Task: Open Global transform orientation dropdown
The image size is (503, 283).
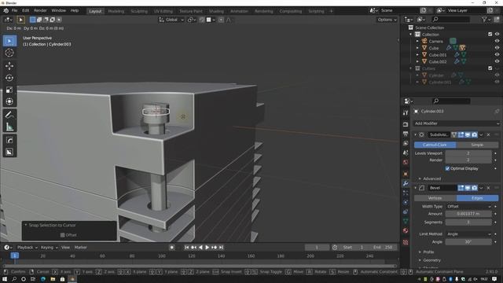Action: (x=171, y=20)
